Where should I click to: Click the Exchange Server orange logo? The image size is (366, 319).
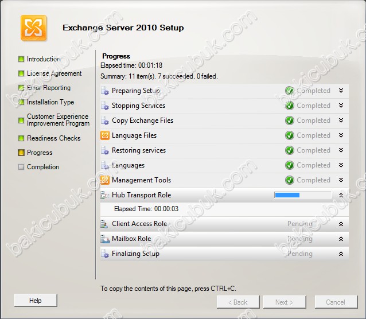[x=33, y=28]
